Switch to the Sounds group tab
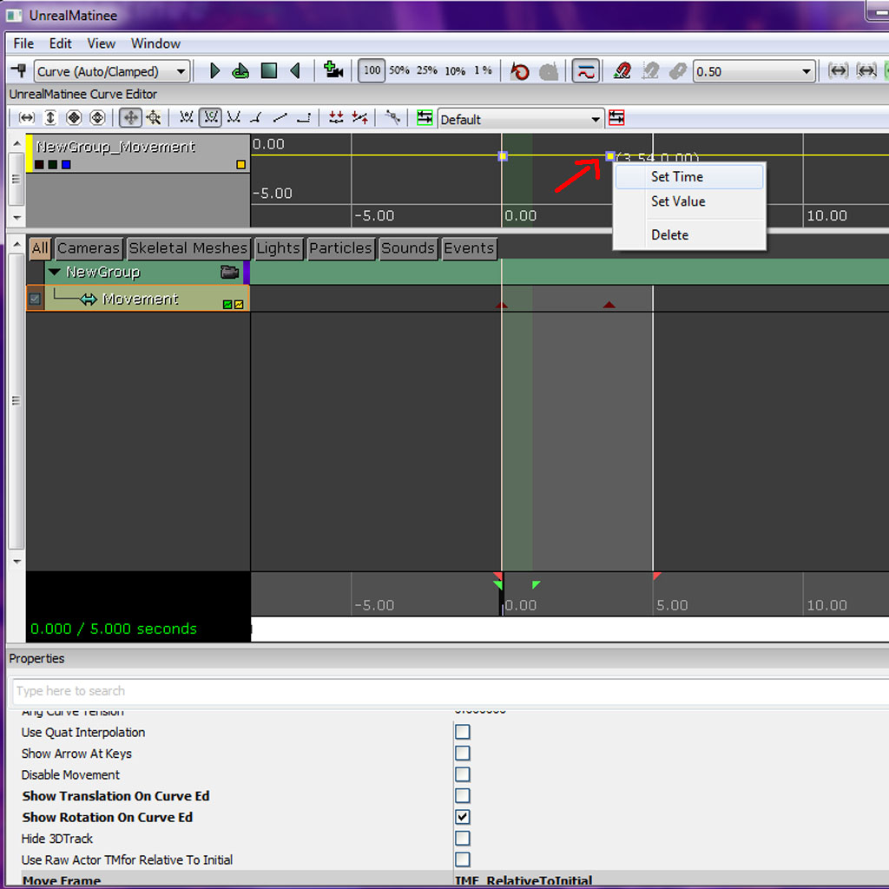Image resolution: width=889 pixels, height=889 pixels. 408,248
